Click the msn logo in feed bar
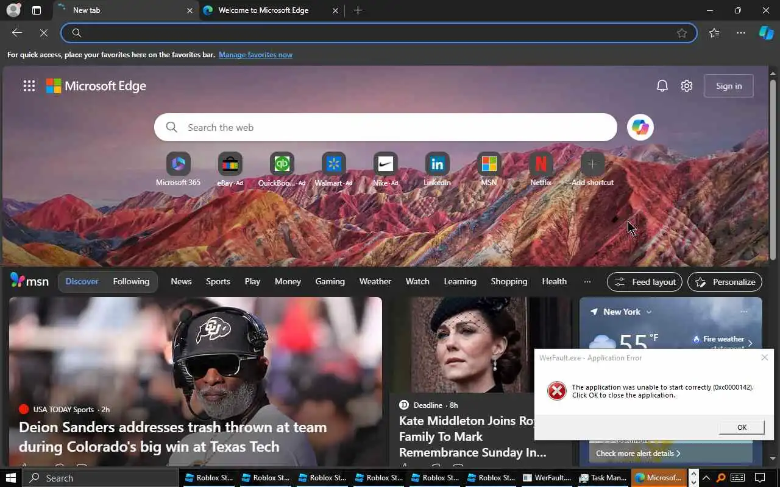780x487 pixels. 29,281
